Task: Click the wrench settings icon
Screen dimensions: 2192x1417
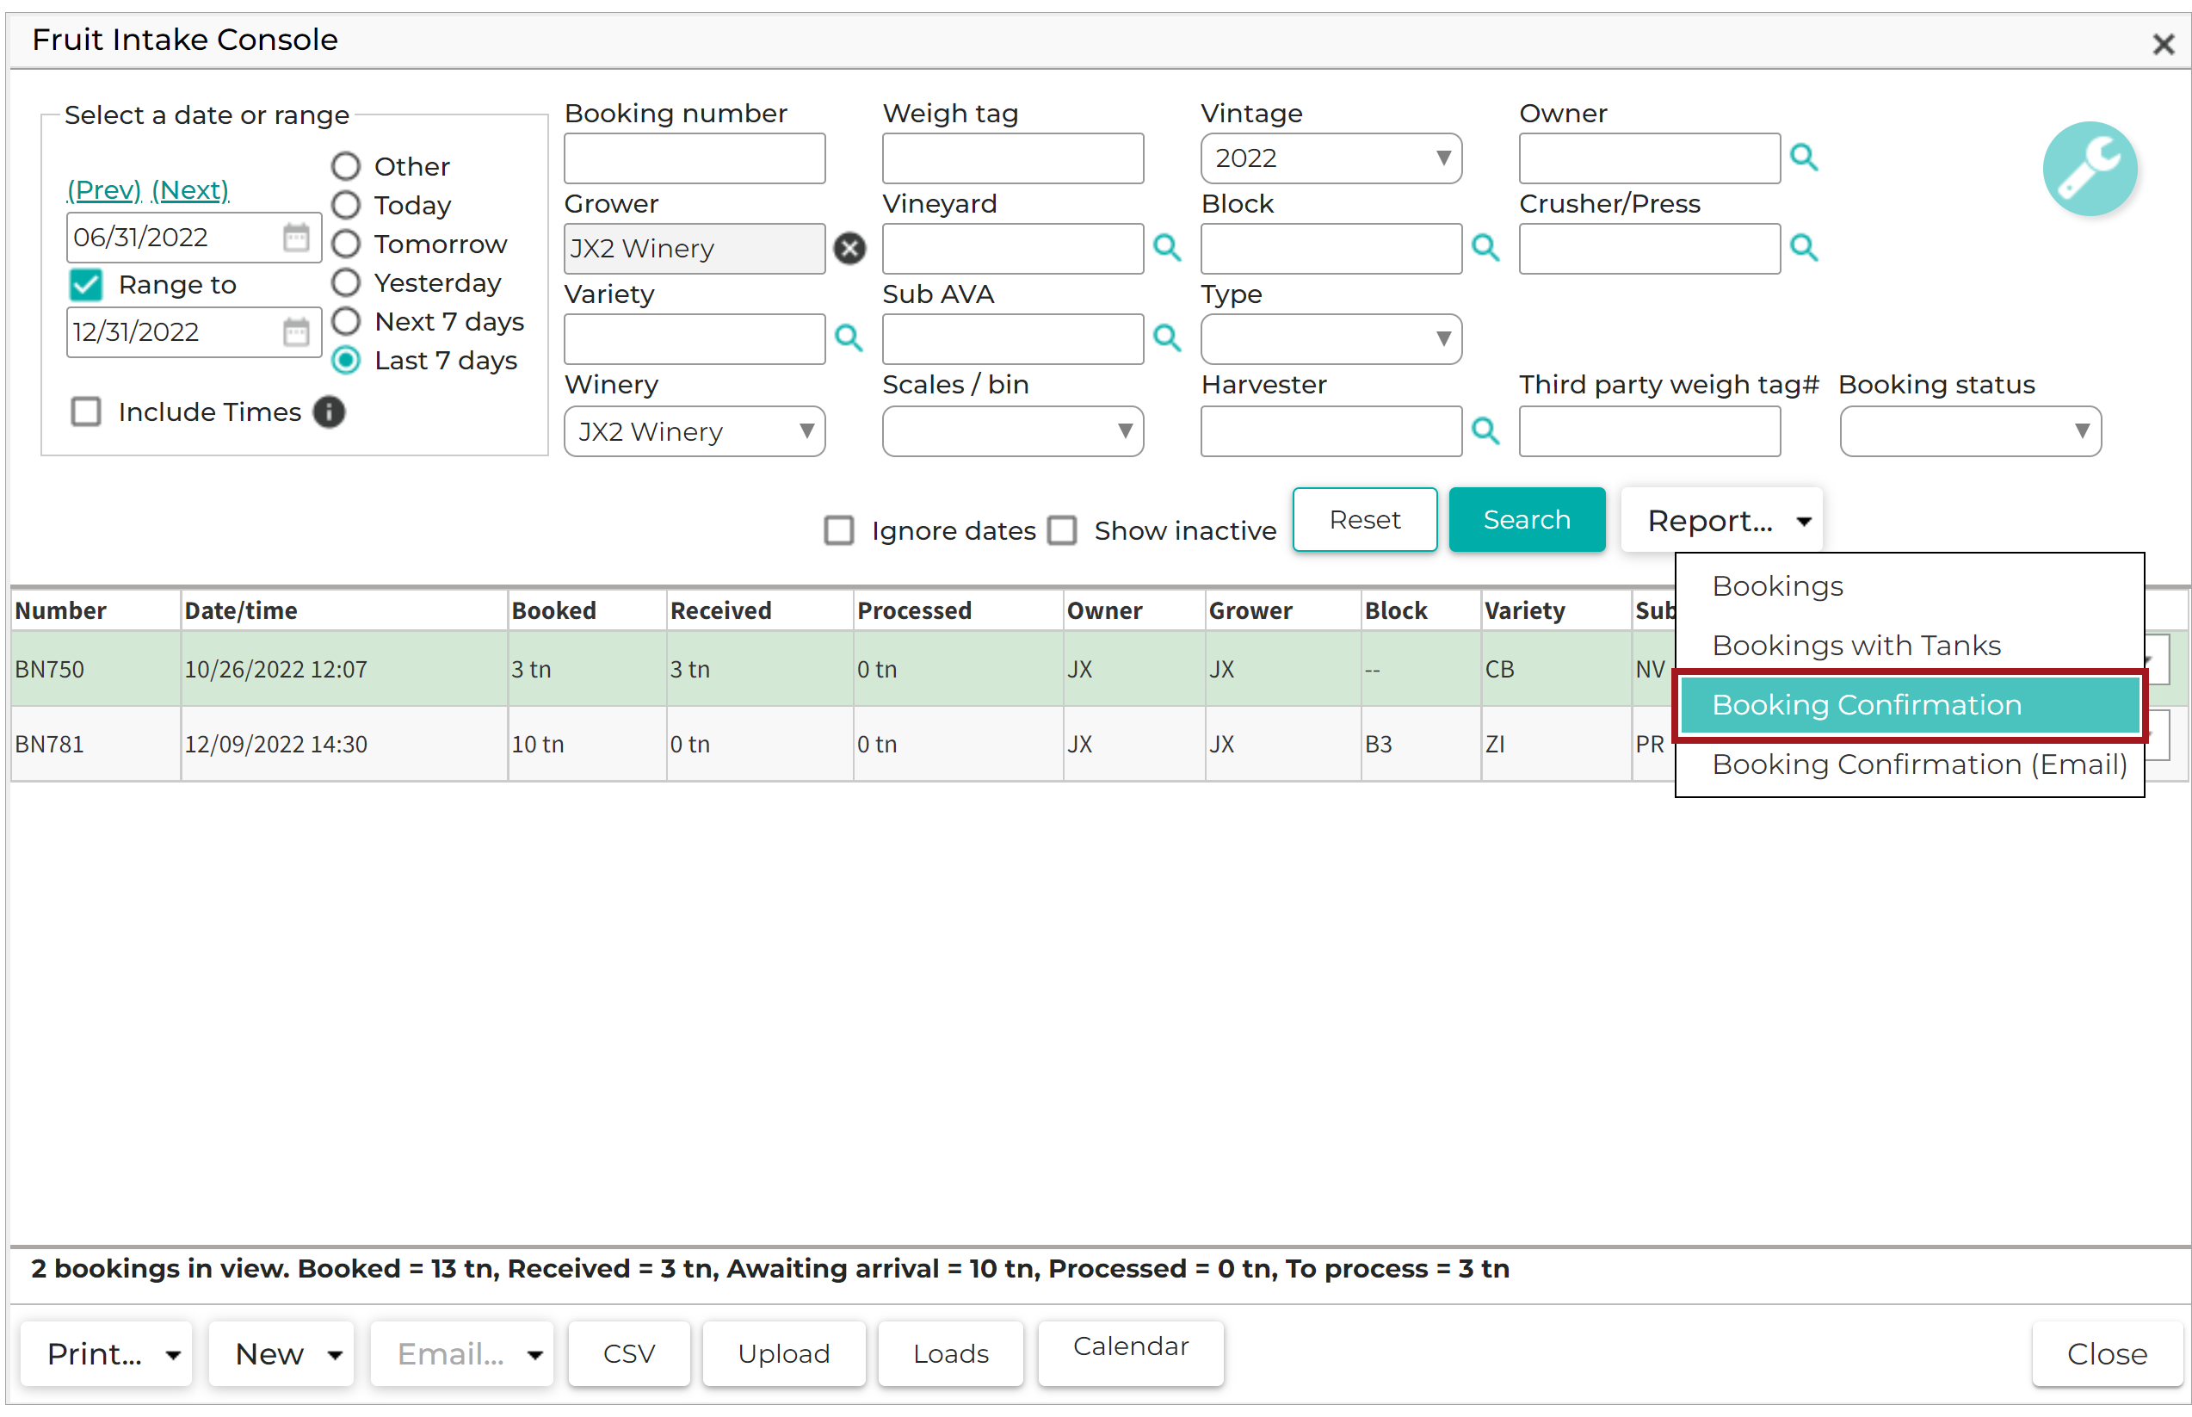Action: pos(2088,169)
